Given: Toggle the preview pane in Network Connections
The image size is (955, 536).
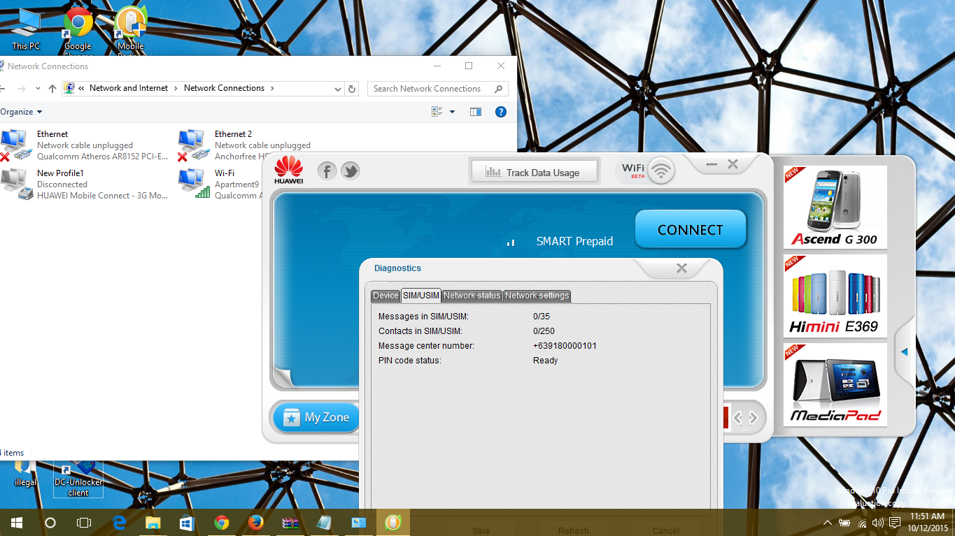Looking at the screenshot, I should point(476,112).
